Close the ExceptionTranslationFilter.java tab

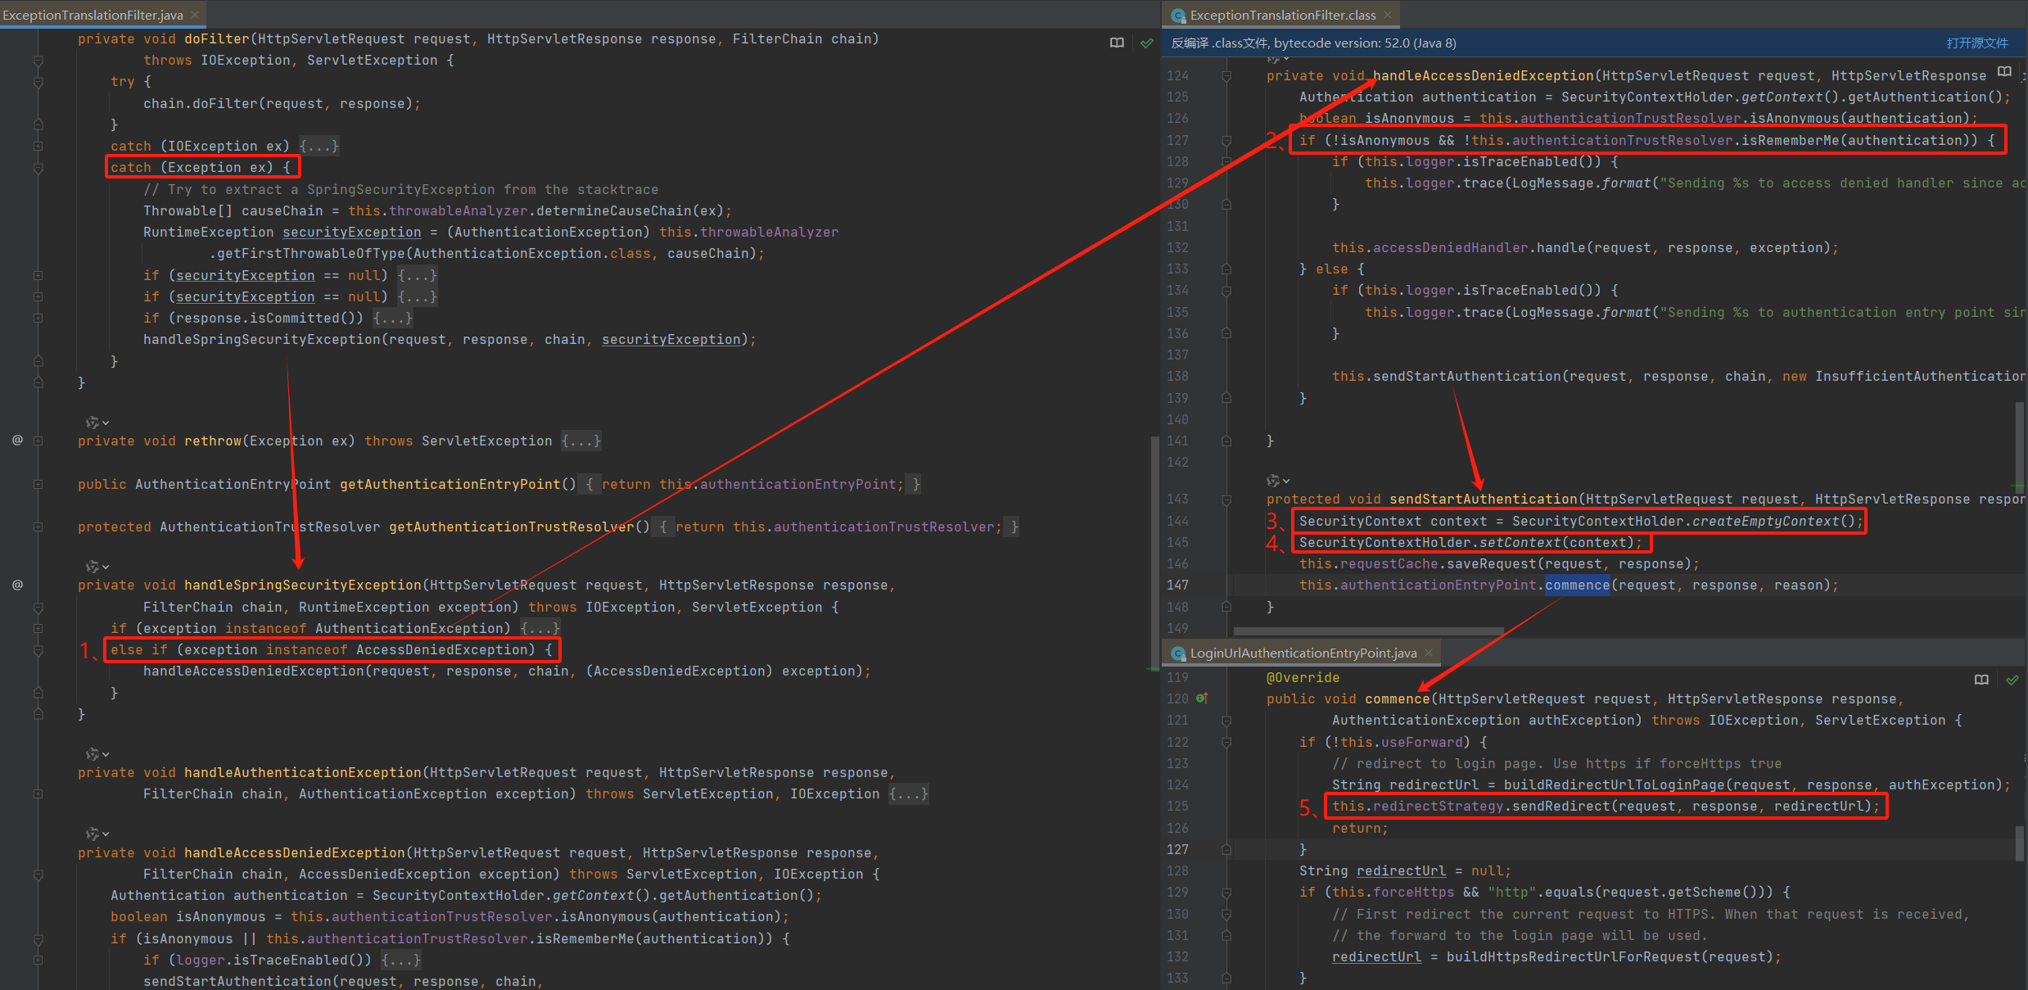click(x=195, y=15)
